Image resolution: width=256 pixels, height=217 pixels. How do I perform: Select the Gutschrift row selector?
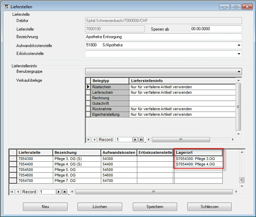(88, 104)
